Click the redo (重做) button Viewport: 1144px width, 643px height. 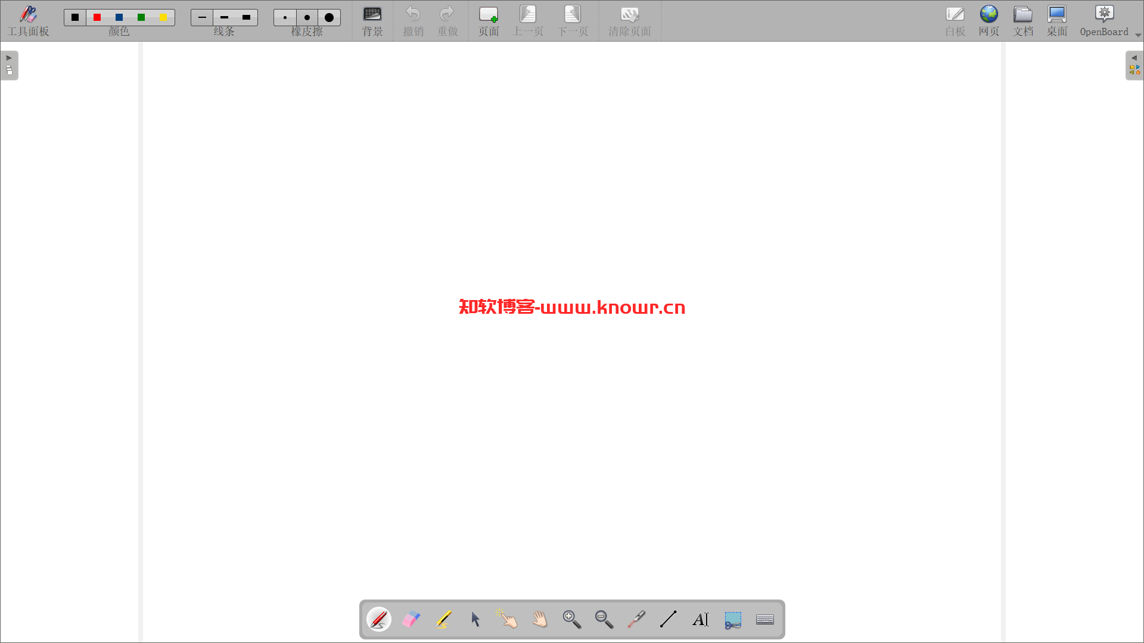point(447,21)
